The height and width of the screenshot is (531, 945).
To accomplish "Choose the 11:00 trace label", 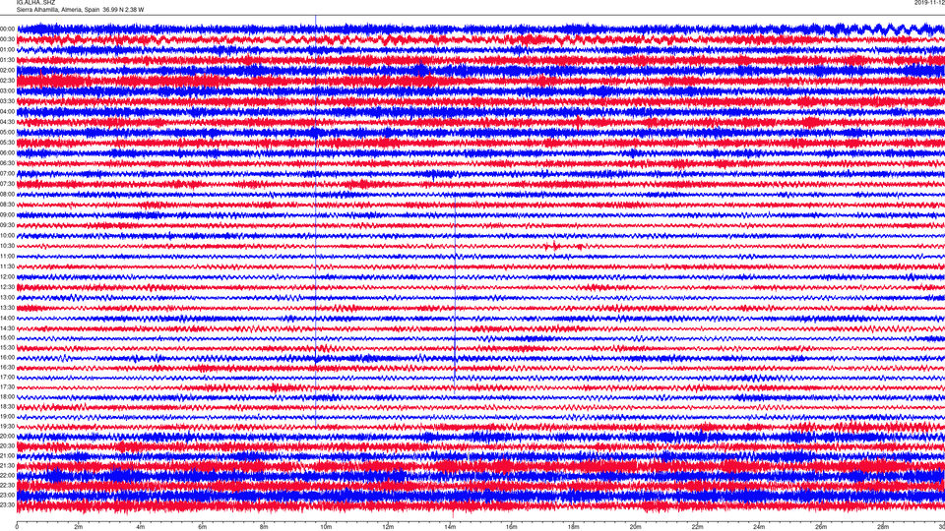I will pyautogui.click(x=8, y=256).
